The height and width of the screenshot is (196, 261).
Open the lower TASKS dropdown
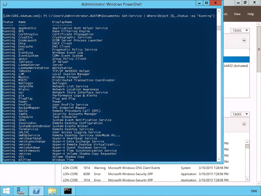pyautogui.click(x=240, y=114)
